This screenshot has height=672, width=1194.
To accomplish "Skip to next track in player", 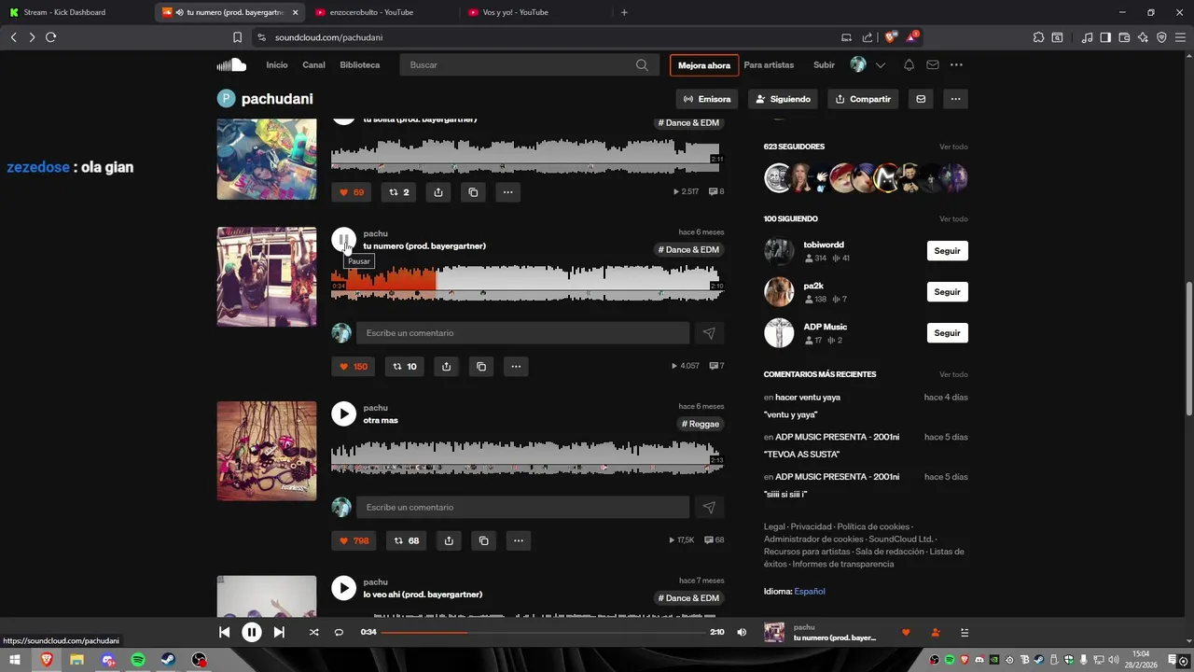I will pos(279,632).
